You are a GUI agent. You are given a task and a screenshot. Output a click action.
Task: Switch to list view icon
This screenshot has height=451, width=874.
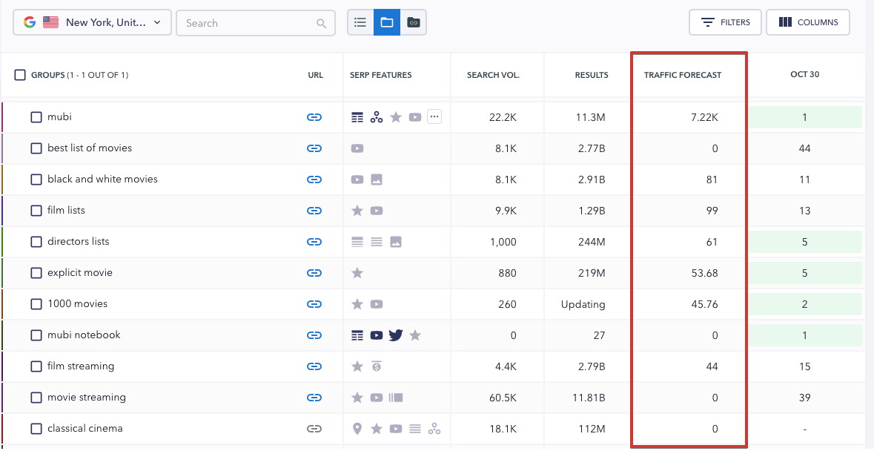pos(360,22)
